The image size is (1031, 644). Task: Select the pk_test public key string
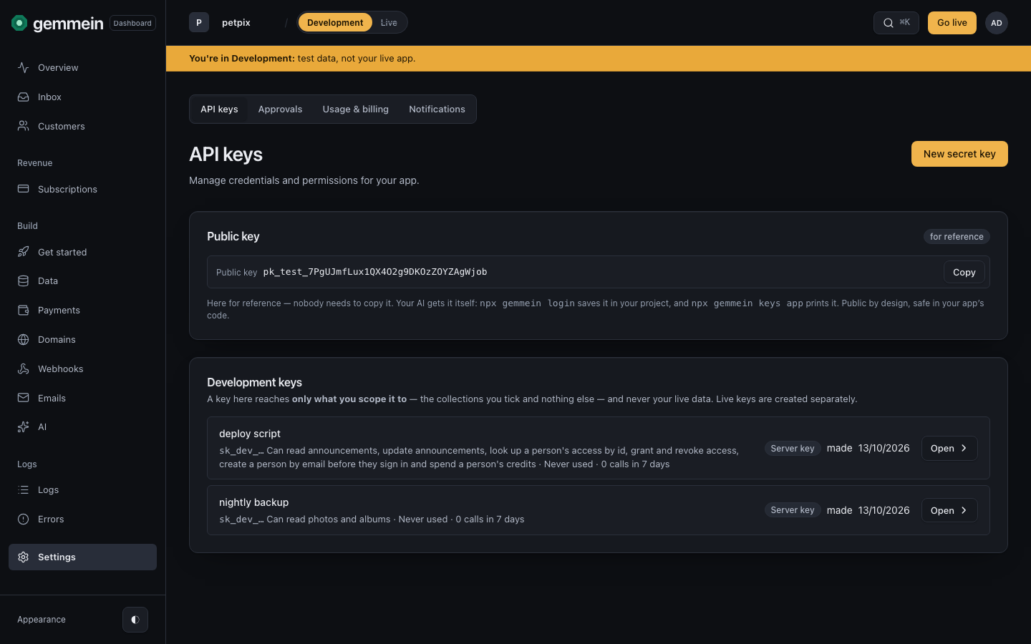(x=375, y=272)
